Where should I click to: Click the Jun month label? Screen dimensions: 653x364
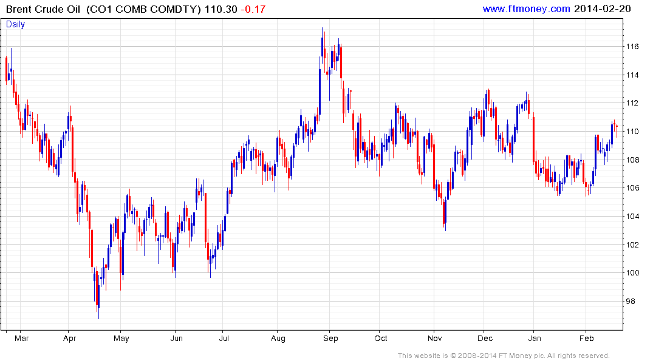(177, 338)
